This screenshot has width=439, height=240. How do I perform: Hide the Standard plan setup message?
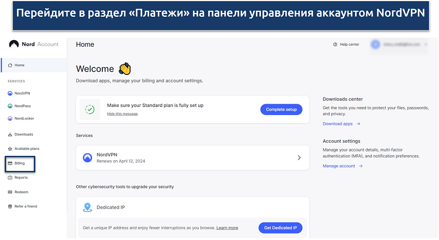122,113
